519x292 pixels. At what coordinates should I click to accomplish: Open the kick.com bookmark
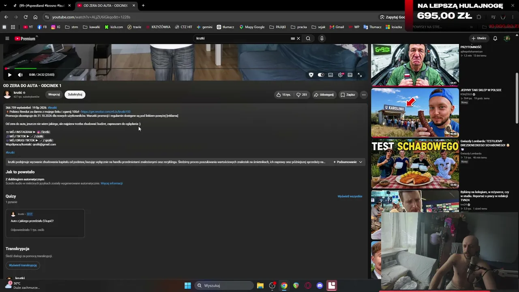[114, 27]
